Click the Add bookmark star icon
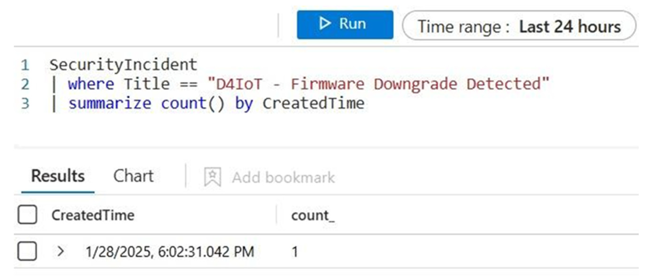 click(x=213, y=176)
